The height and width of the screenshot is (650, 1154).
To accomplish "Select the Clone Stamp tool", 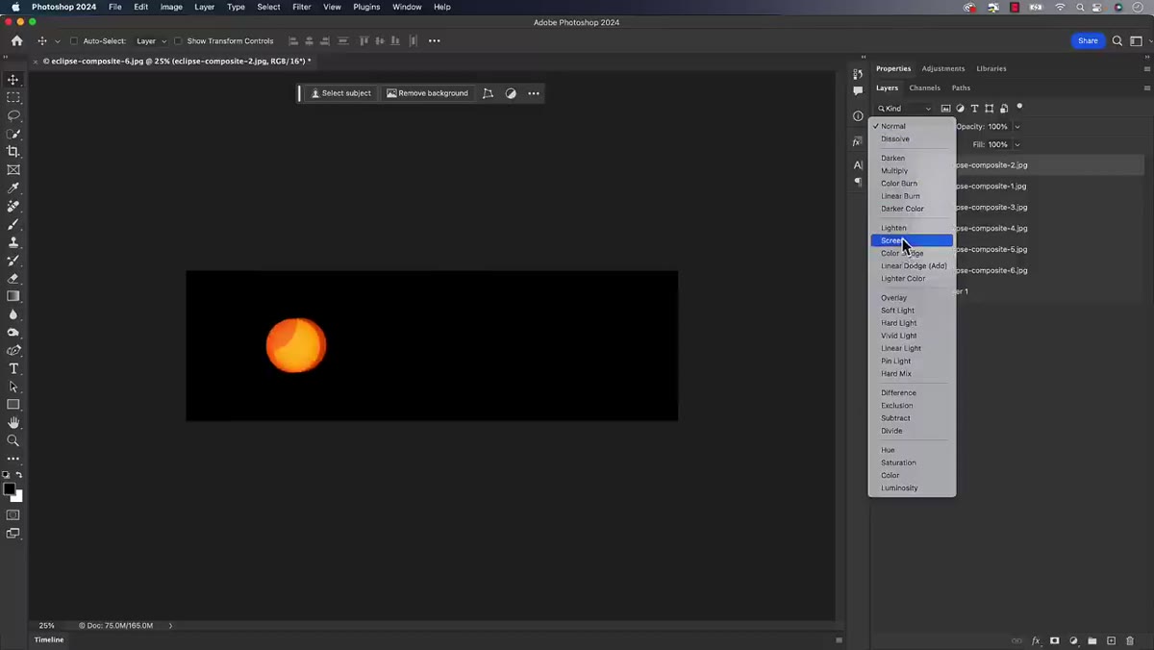I will [x=13, y=242].
